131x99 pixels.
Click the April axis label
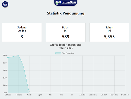point(40,95)
